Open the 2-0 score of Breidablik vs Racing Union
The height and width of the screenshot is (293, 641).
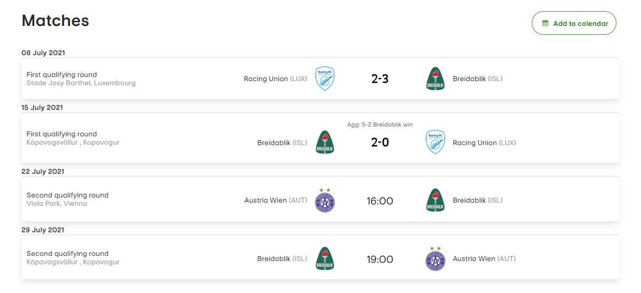(379, 142)
